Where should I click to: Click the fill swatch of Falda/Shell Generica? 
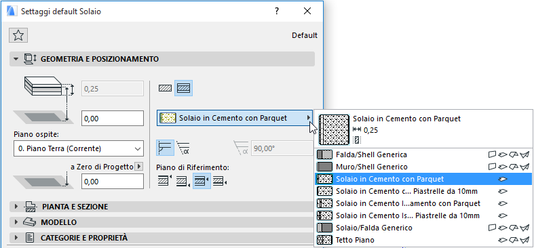324,154
